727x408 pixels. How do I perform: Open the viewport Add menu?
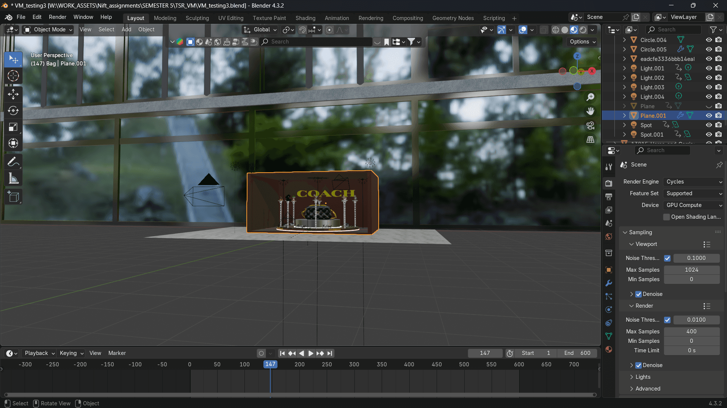pyautogui.click(x=126, y=30)
